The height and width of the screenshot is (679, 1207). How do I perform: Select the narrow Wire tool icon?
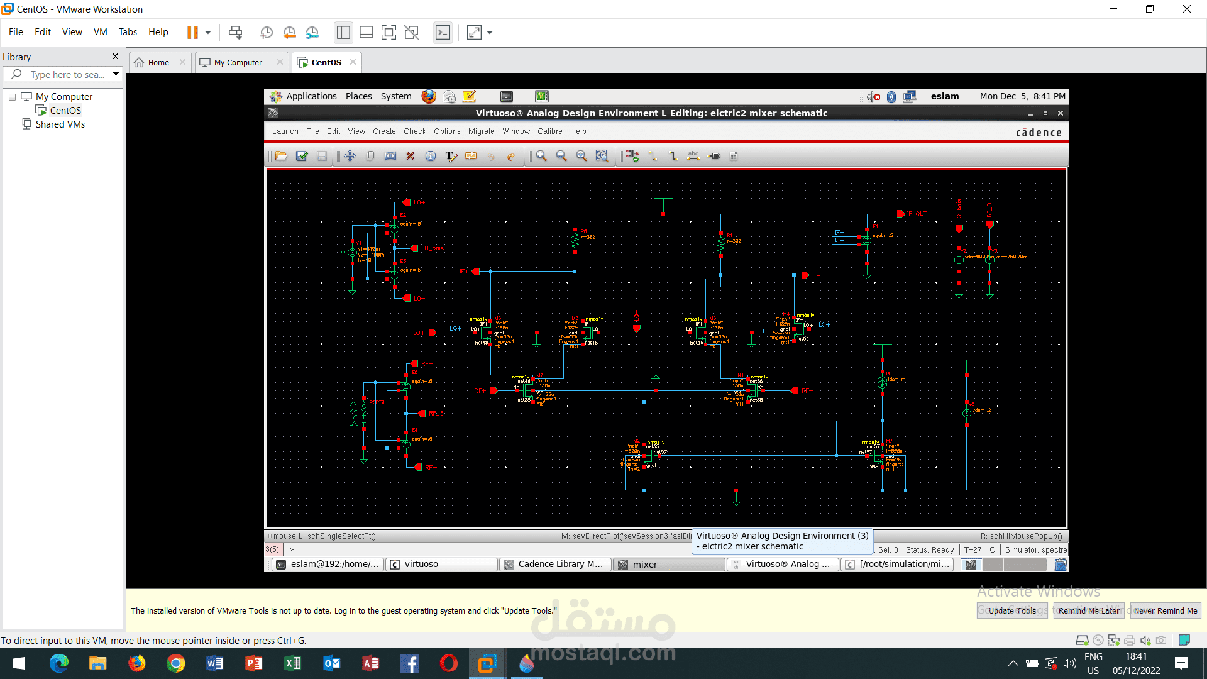653,156
